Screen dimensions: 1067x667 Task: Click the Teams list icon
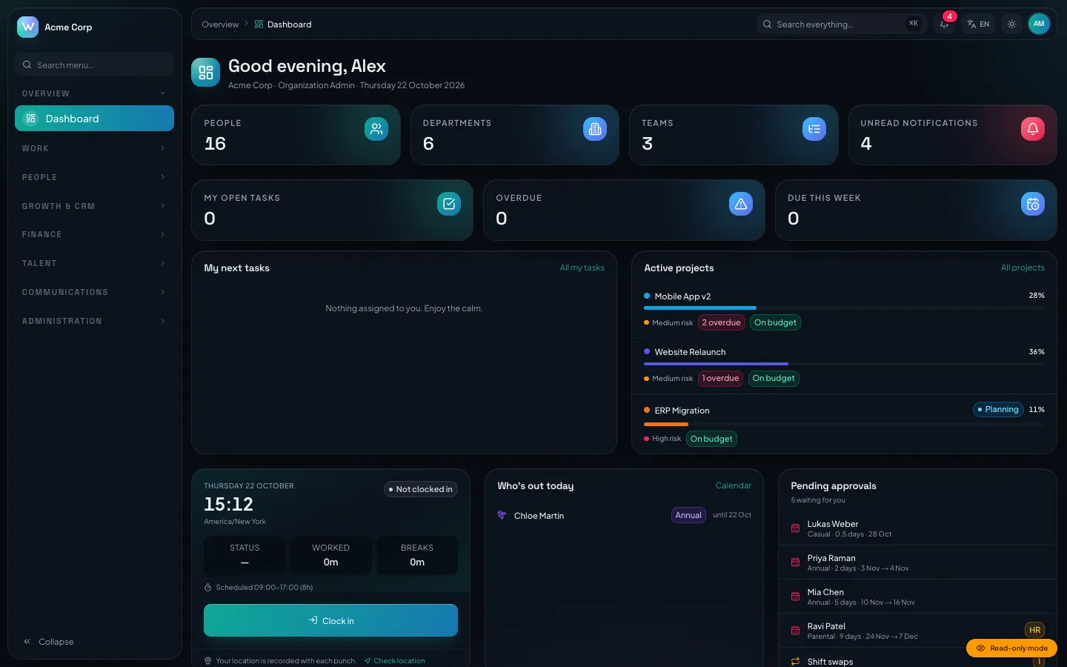tap(814, 129)
